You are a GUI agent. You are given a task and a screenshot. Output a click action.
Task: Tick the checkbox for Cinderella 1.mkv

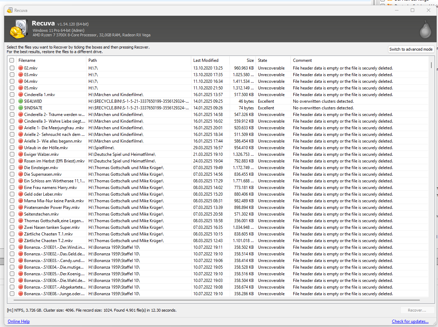(x=12, y=95)
